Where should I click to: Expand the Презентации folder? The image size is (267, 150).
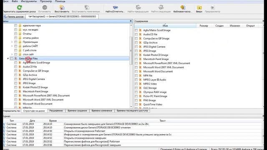pos(12,42)
